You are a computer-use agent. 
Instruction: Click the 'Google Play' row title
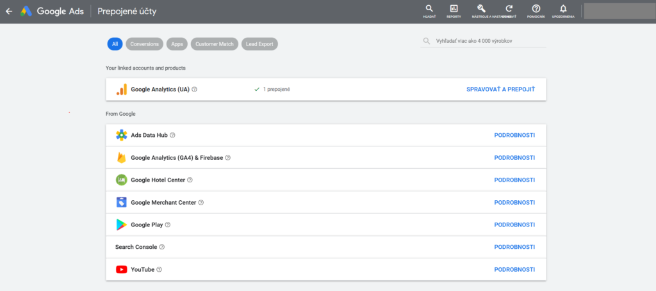pyautogui.click(x=147, y=224)
